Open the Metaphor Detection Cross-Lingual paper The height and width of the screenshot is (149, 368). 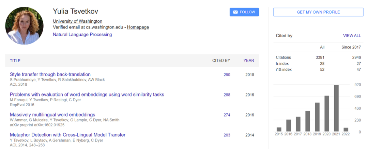67,135
